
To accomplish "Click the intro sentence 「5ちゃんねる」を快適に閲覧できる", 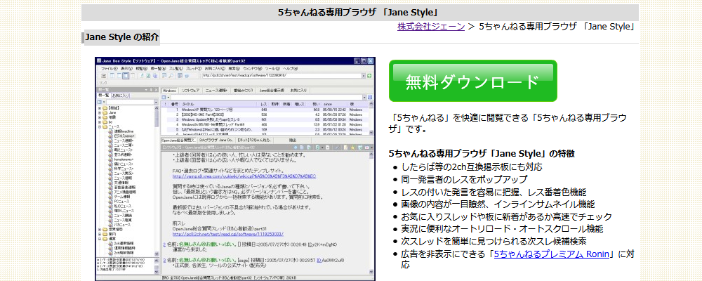I will point(508,124).
